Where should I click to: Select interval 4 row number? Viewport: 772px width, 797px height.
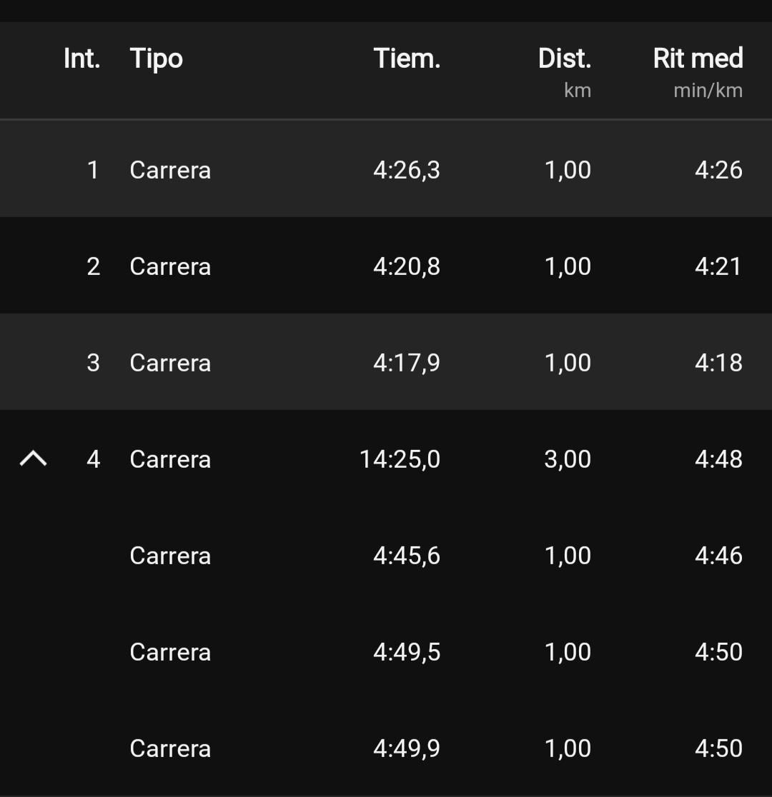tap(93, 459)
